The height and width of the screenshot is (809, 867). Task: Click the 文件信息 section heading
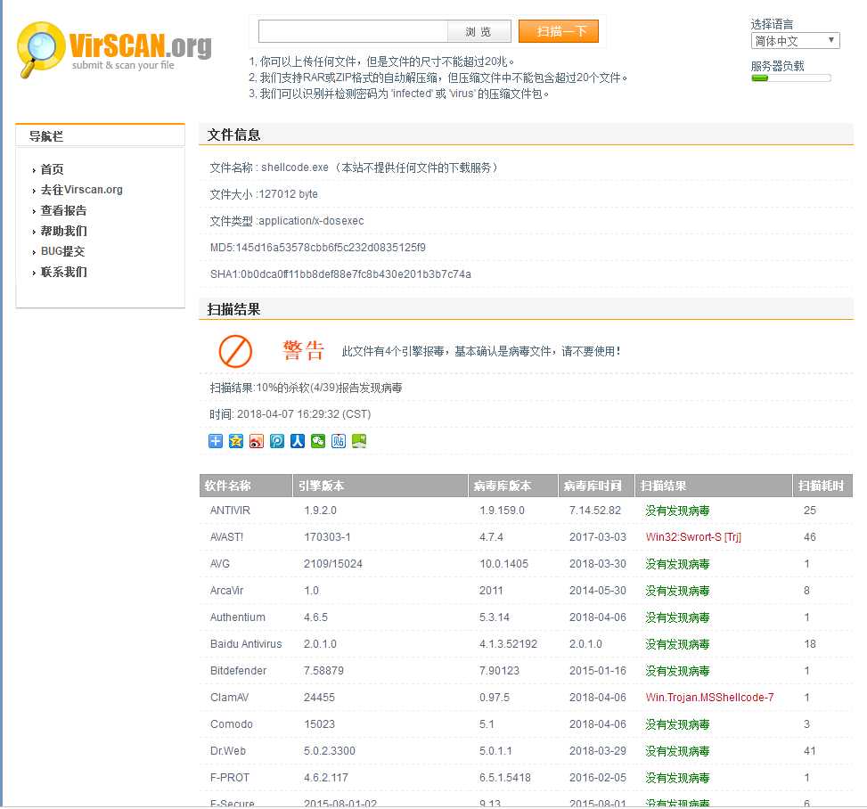[233, 135]
